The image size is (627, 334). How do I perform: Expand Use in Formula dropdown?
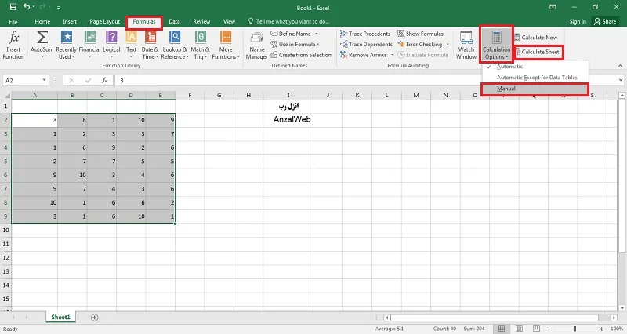click(x=318, y=45)
